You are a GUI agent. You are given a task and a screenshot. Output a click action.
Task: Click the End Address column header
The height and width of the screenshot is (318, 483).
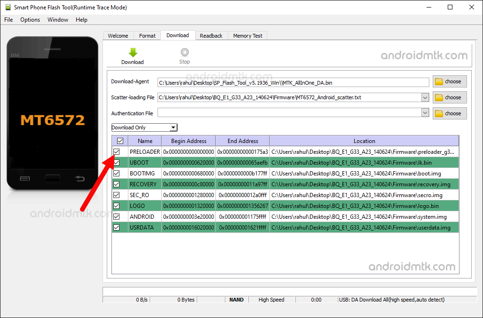243,141
